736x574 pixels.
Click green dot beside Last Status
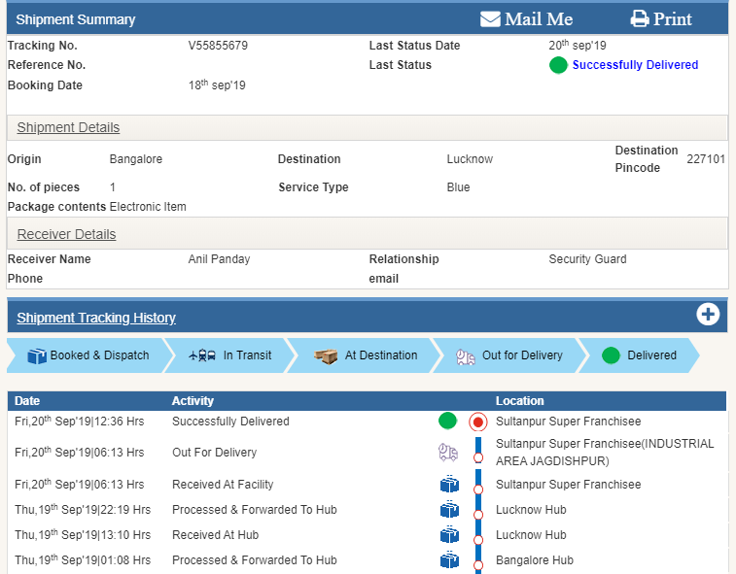(x=558, y=66)
